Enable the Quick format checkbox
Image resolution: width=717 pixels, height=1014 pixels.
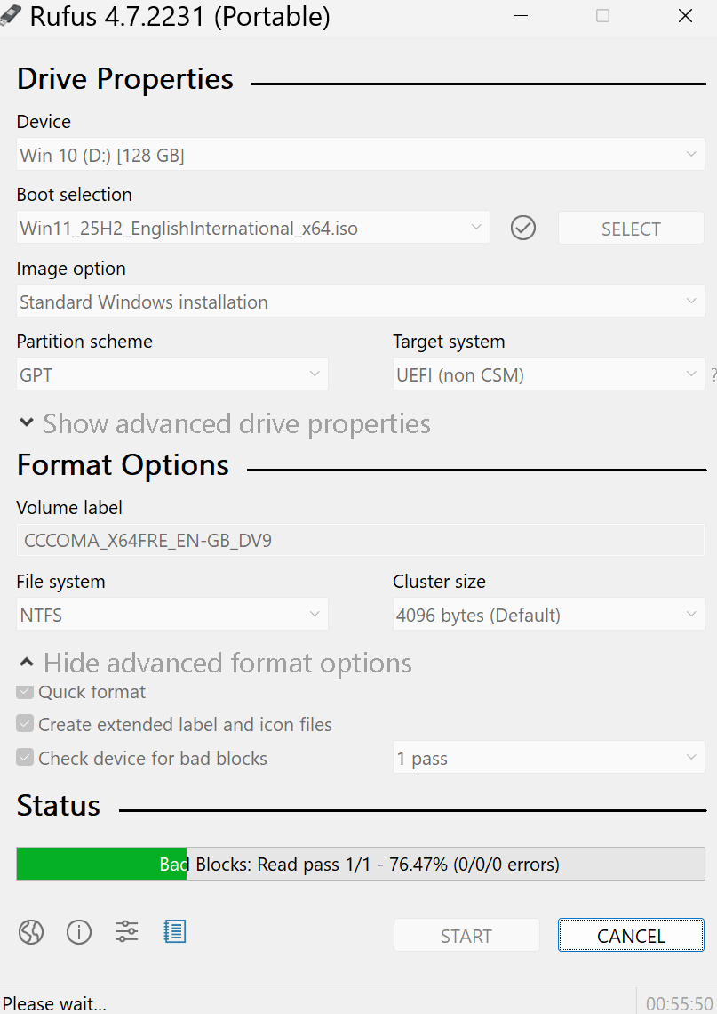[24, 691]
